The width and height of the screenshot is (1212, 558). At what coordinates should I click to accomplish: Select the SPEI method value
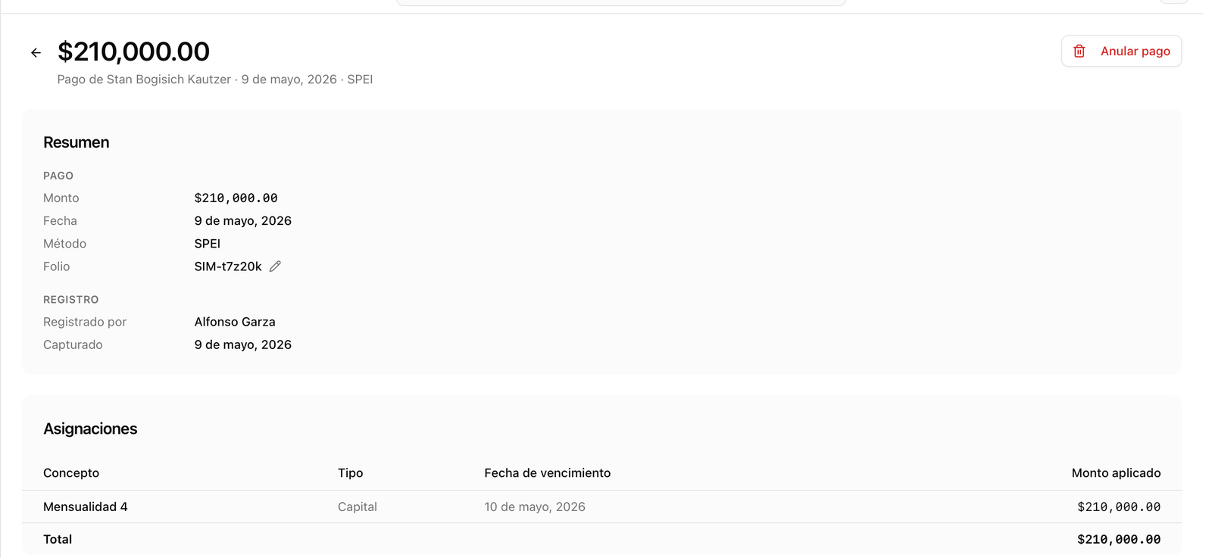point(207,243)
